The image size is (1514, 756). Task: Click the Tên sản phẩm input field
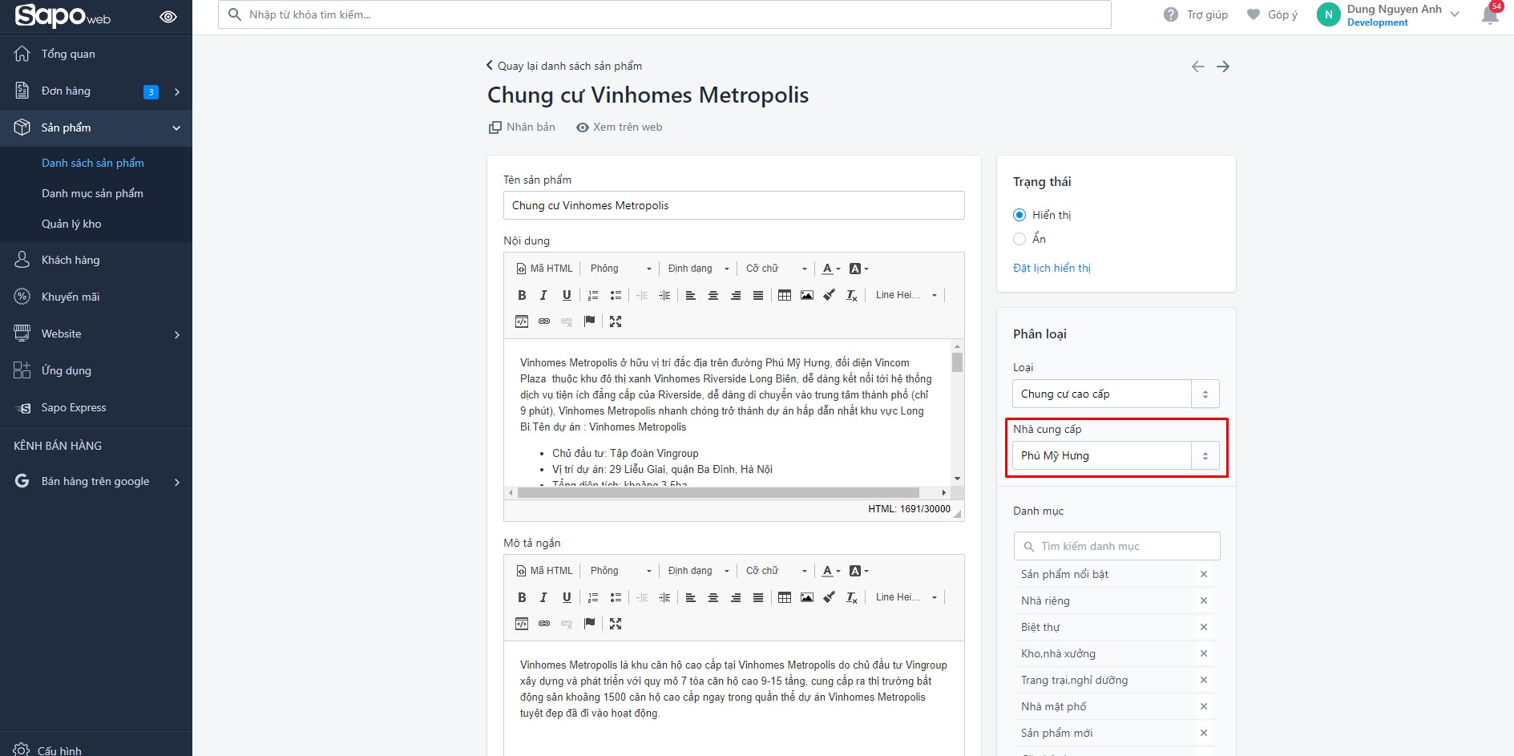pos(734,205)
